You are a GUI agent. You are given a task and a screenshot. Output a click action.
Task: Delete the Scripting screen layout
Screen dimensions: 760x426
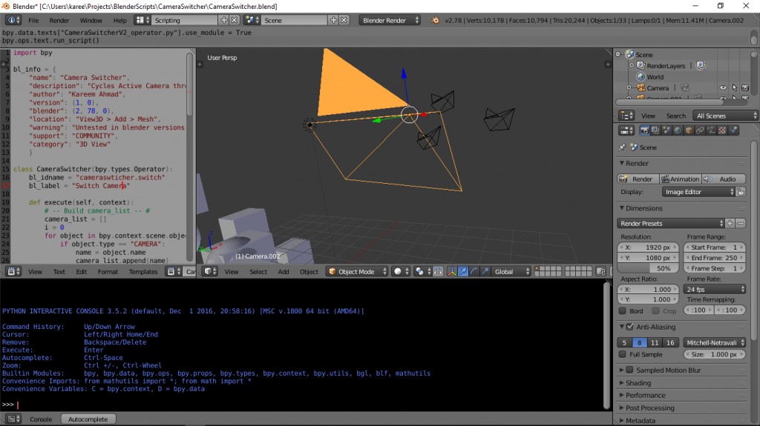tap(234, 20)
